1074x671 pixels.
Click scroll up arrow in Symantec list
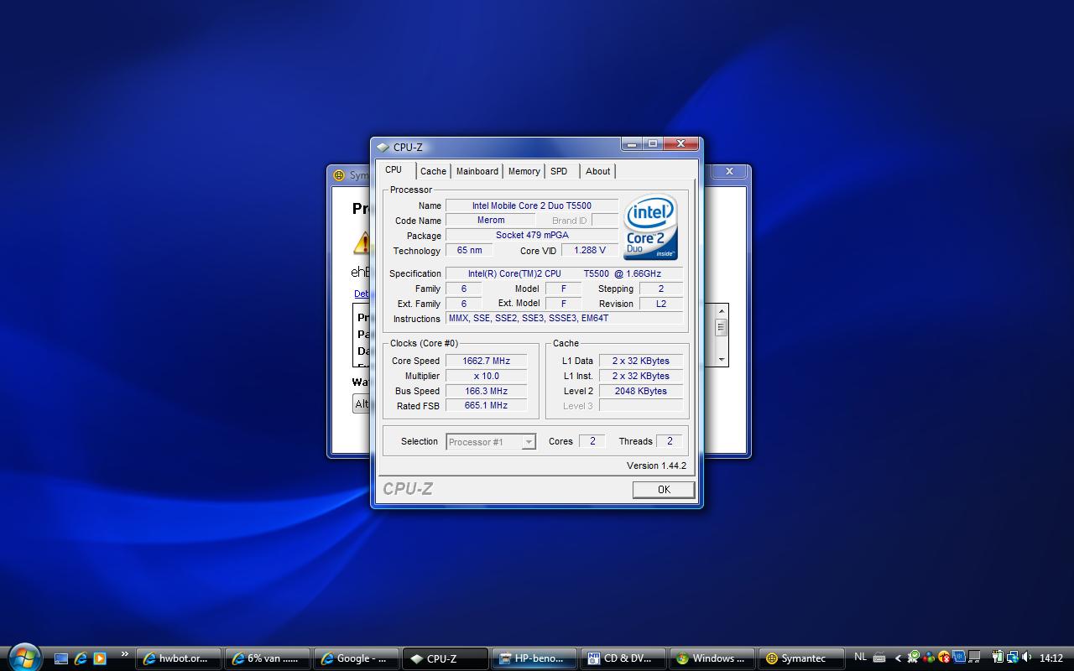721,310
